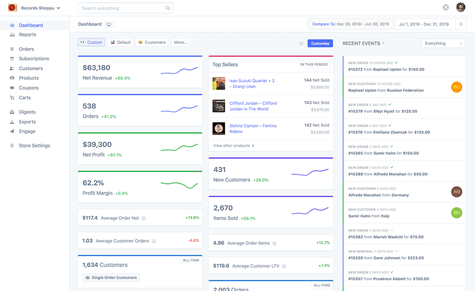Click the Customise button

tap(320, 43)
